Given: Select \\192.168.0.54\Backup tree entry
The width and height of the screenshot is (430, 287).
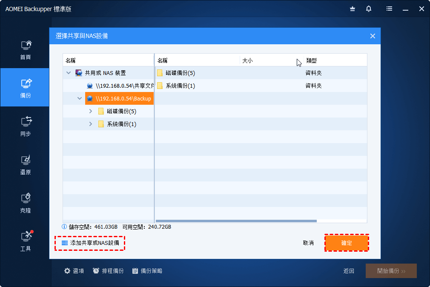Looking at the screenshot, I should pos(119,98).
